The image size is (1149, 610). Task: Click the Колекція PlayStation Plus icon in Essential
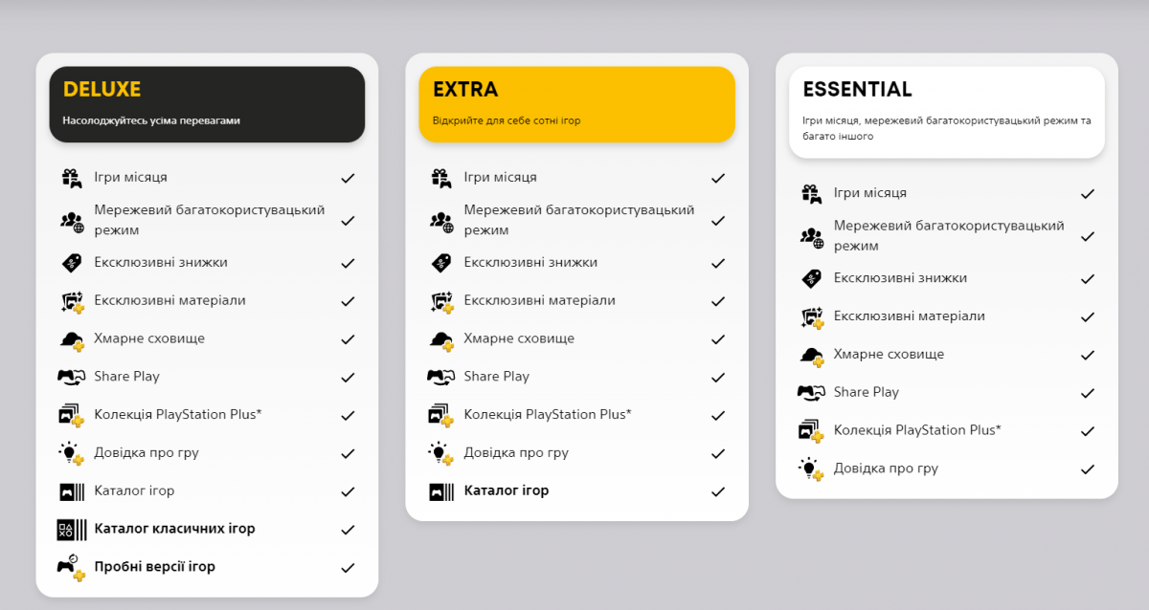coord(811,430)
